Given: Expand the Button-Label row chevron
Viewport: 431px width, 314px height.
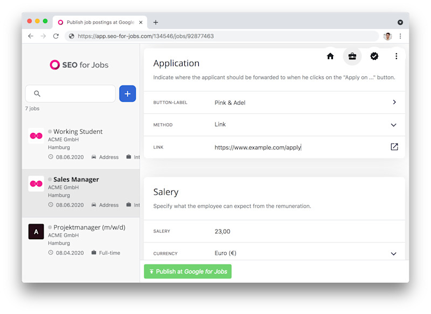Looking at the screenshot, I should [394, 102].
